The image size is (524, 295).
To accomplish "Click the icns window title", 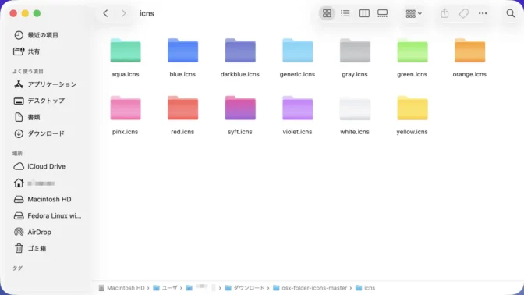I will [147, 13].
